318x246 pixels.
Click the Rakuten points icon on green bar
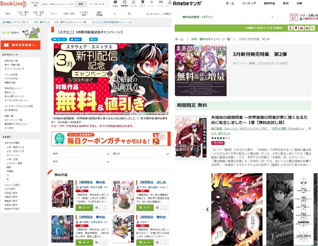tap(290, 28)
